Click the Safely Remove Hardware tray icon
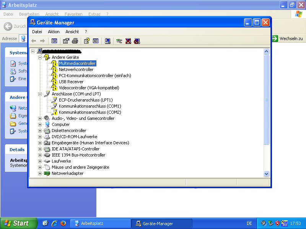The width and height of the screenshot is (306, 229). [270, 223]
